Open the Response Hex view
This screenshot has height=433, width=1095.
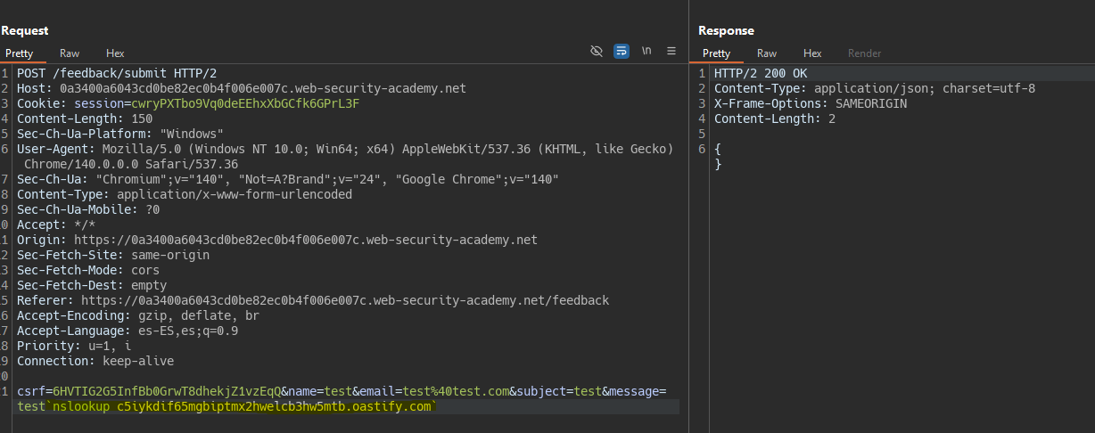point(812,53)
